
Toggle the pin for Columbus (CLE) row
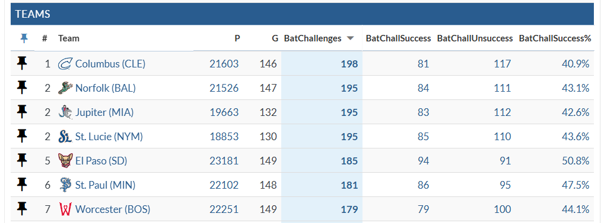(x=22, y=63)
